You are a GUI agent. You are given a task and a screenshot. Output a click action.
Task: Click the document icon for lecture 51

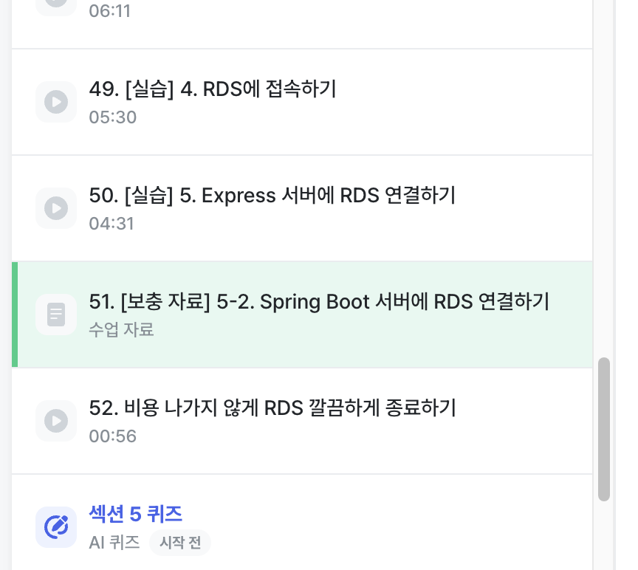pos(56,315)
